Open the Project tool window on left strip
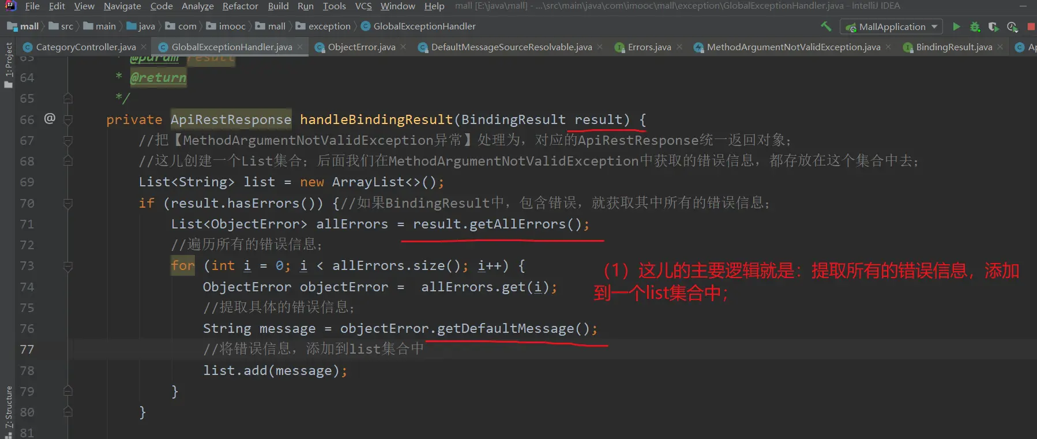The height and width of the screenshot is (439, 1037). click(x=8, y=65)
